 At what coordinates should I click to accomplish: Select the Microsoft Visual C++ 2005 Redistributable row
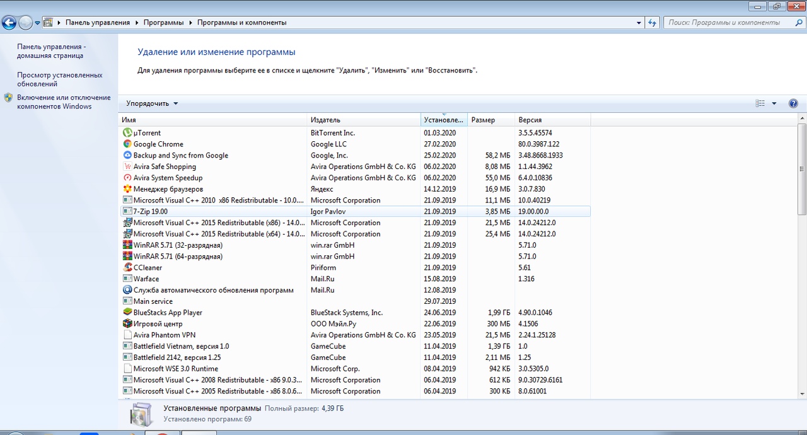[355, 391]
